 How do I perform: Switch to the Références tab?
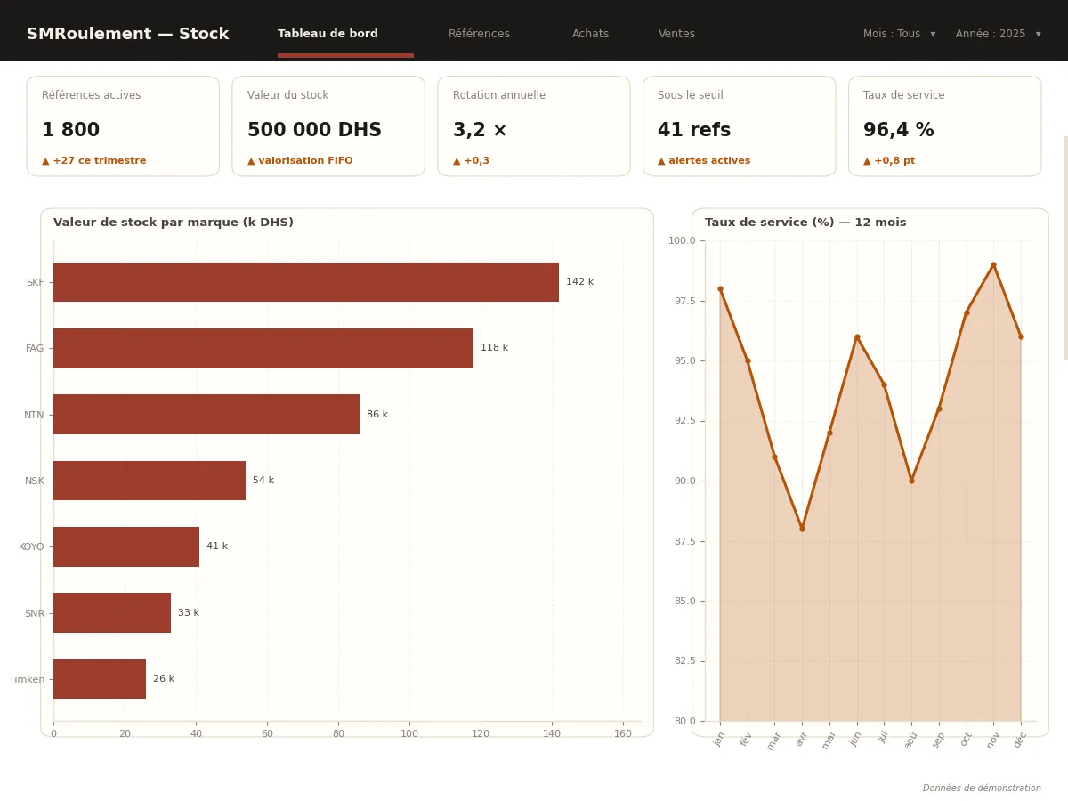point(479,34)
